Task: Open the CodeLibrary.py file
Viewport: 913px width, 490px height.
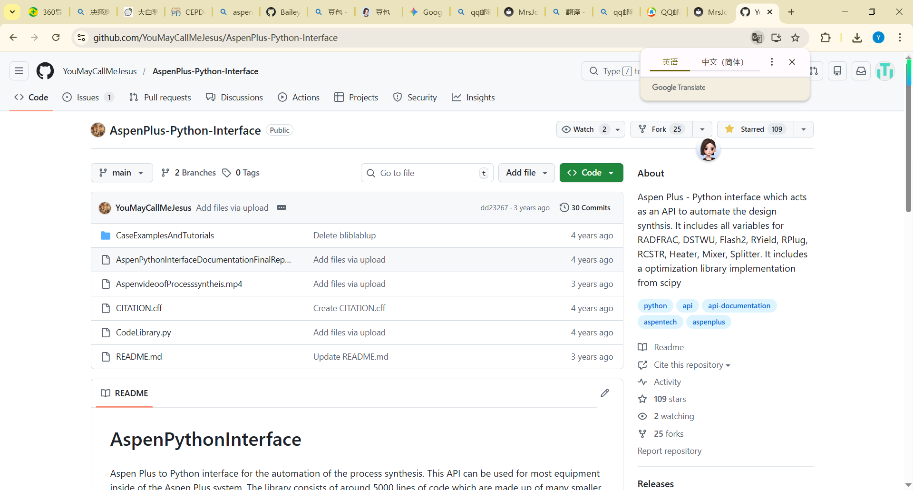Action: click(143, 333)
